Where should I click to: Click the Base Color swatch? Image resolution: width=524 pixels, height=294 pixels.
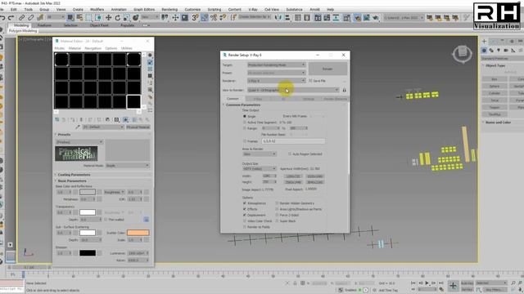tap(88, 192)
